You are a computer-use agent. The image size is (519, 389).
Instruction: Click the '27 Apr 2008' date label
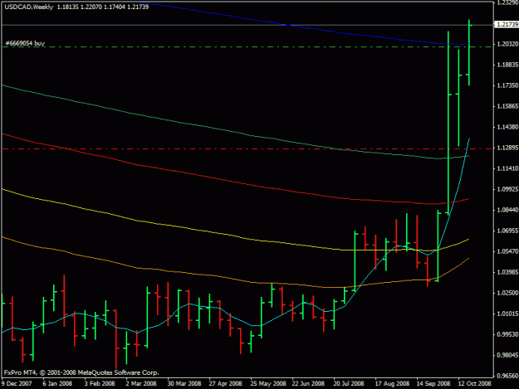(225, 384)
